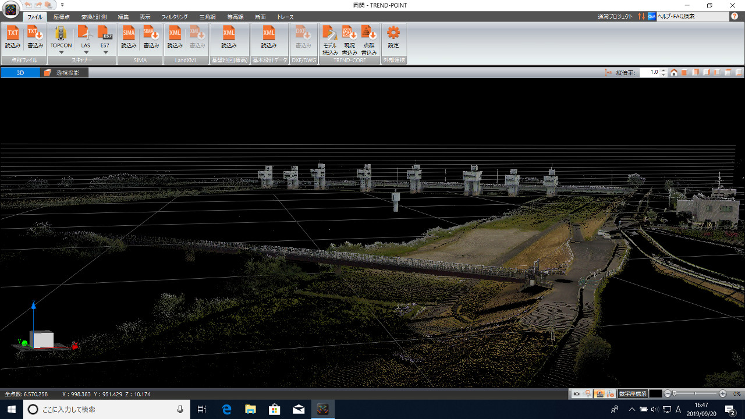Viewport: 745px width, 419px height.
Task: Expand the TOPCON dropdown arrow
Action: point(61,52)
